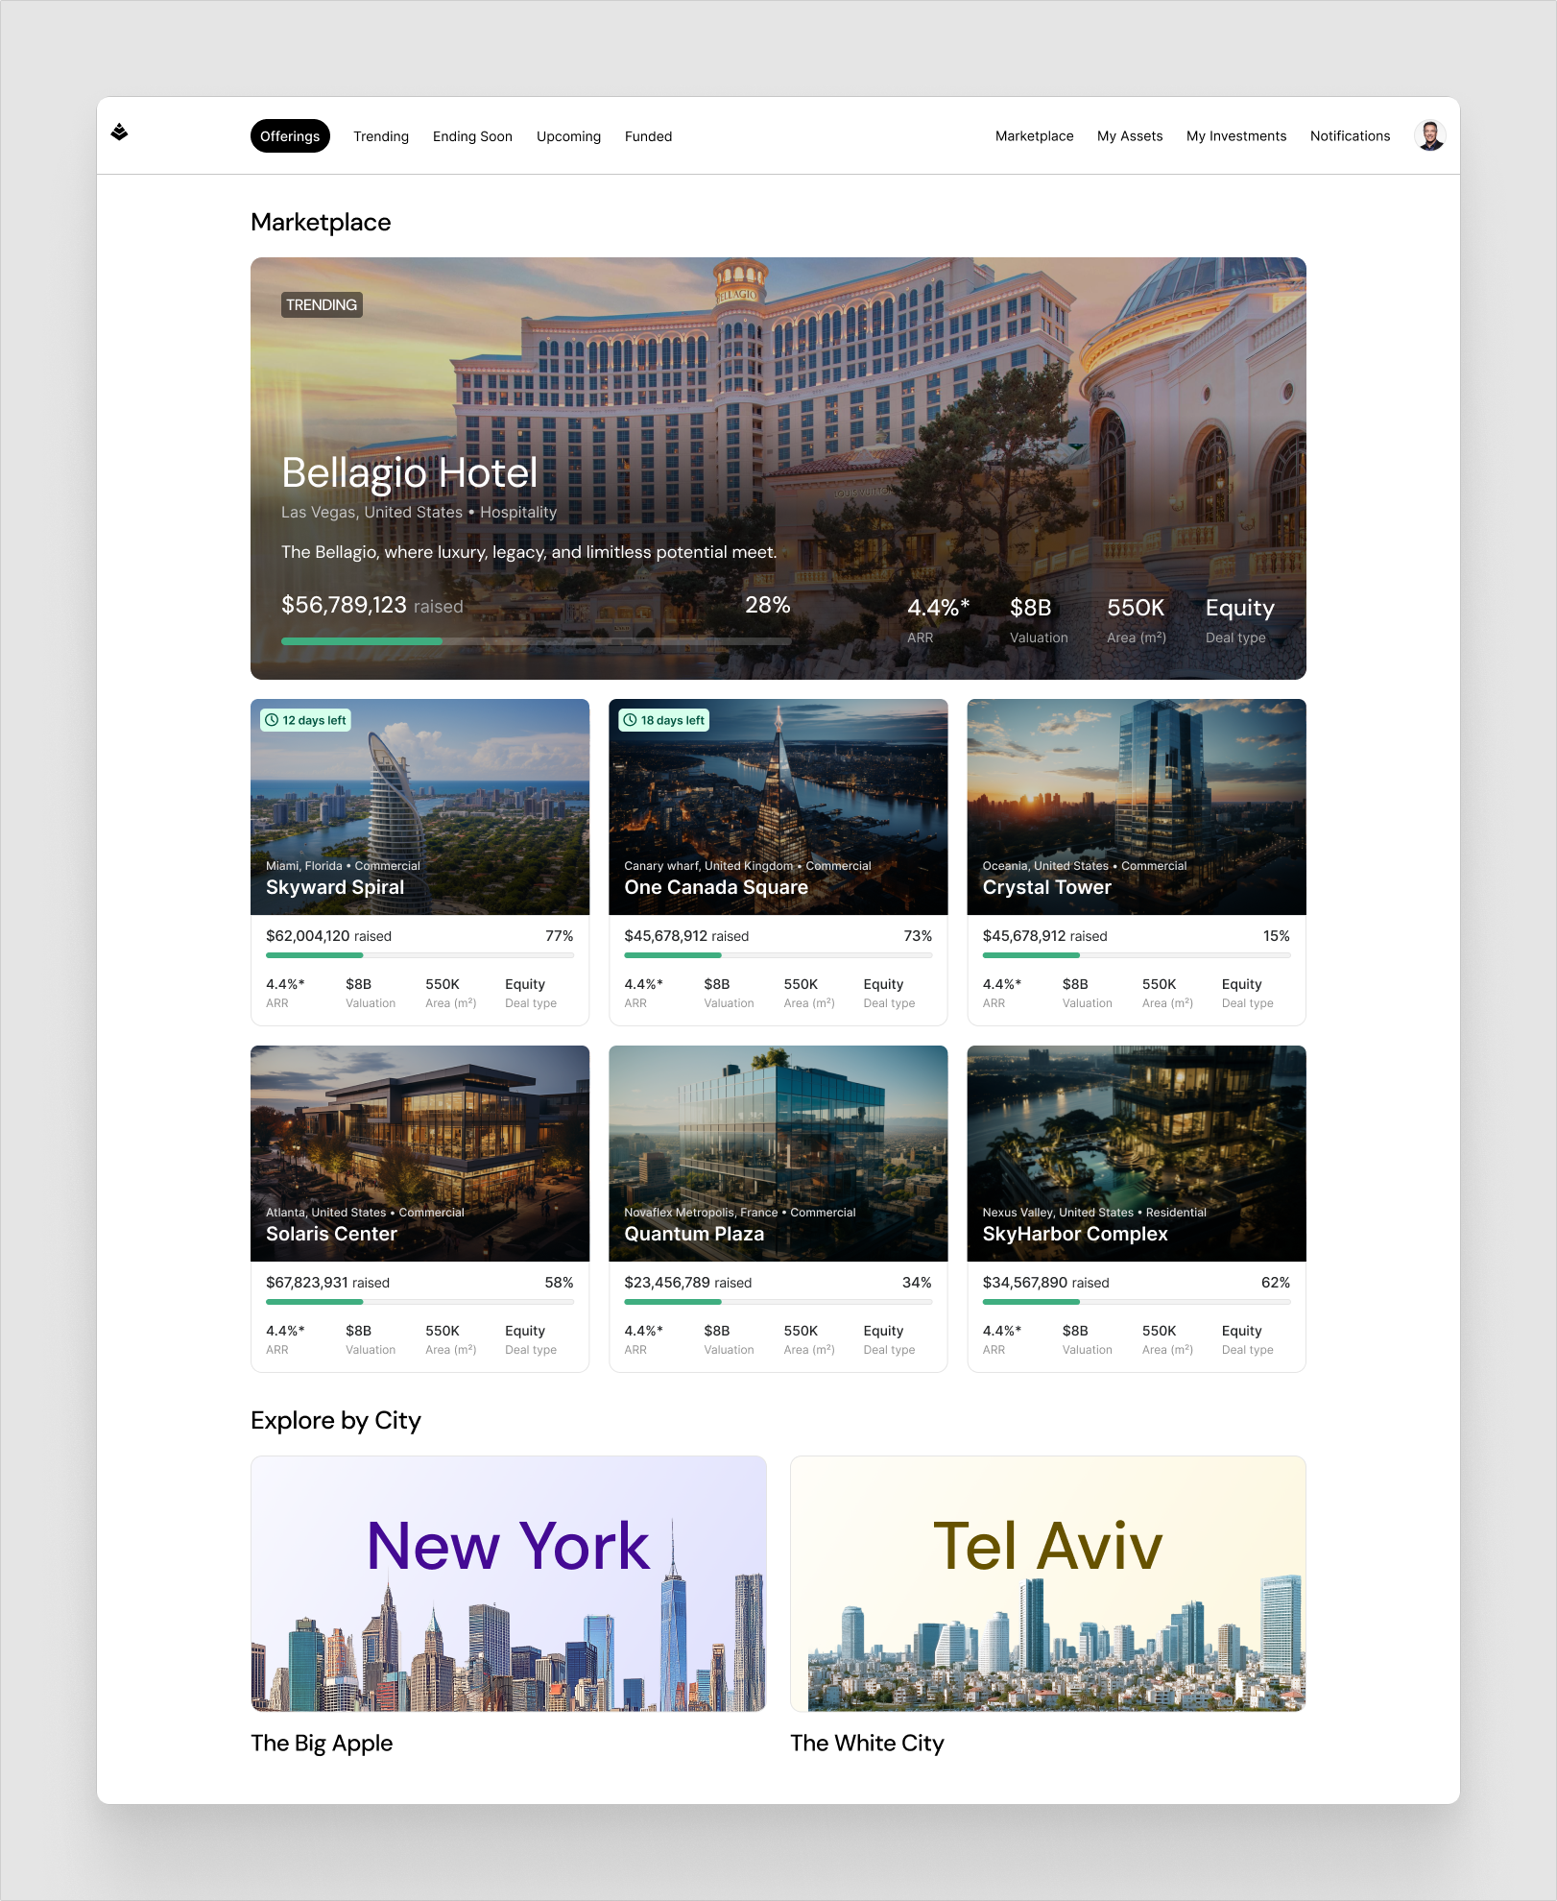Click the 12 days left badge
The image size is (1557, 1901).
pos(306,720)
